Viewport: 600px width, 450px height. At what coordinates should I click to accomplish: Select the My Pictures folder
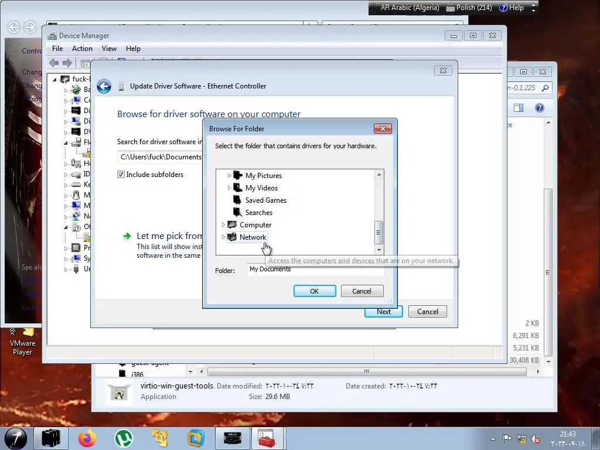tap(263, 176)
